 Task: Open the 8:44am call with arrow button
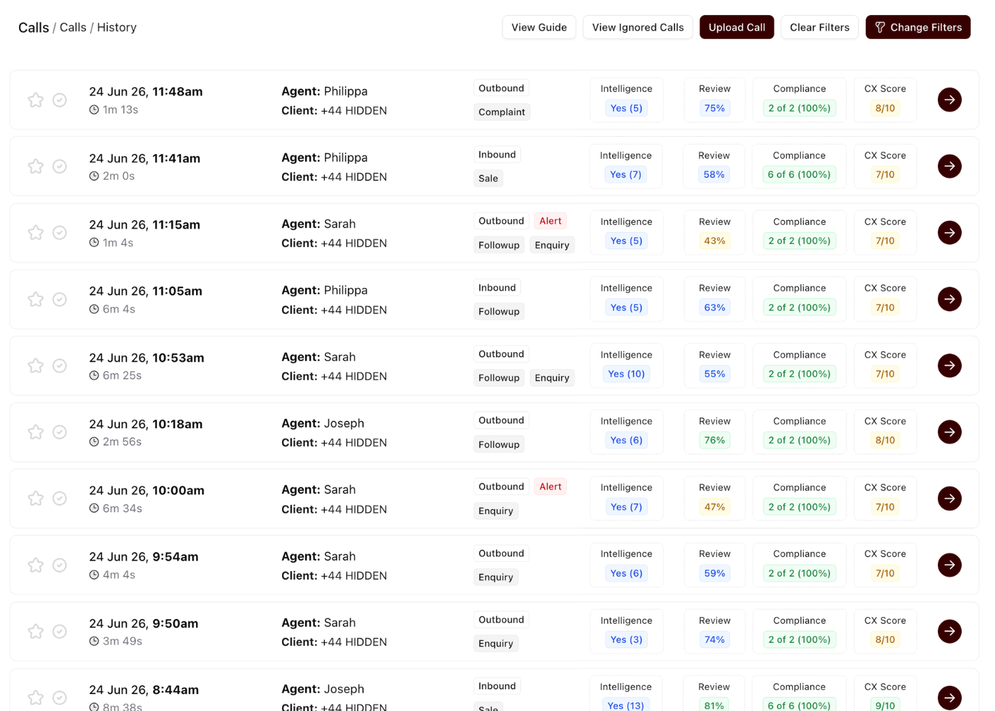click(949, 697)
